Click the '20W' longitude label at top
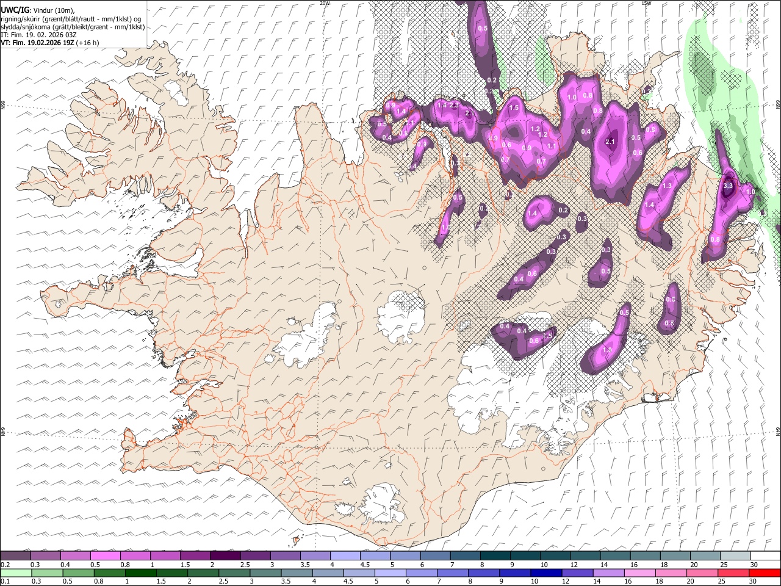This screenshot has width=781, height=586. [x=325, y=3]
